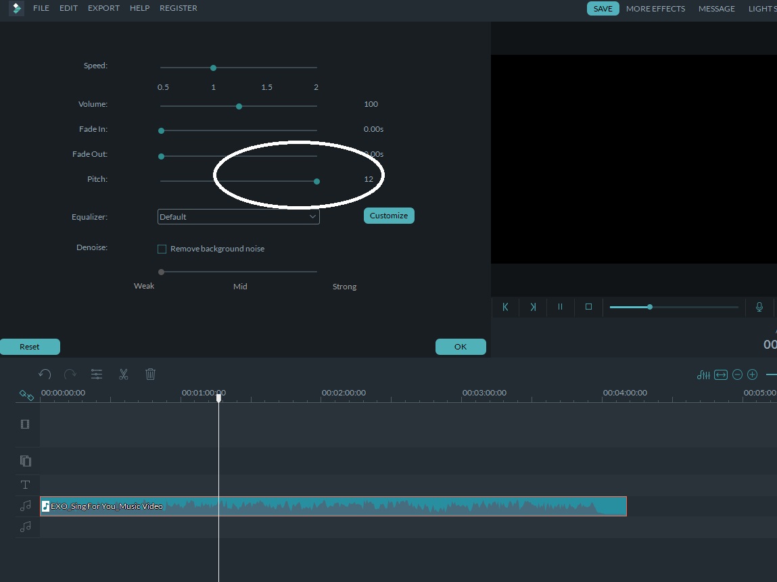Click the Pitch value 12
Image resolution: width=777 pixels, height=582 pixels.
click(369, 179)
